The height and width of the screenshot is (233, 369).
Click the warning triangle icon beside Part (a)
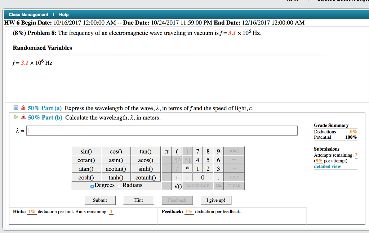coord(23,108)
